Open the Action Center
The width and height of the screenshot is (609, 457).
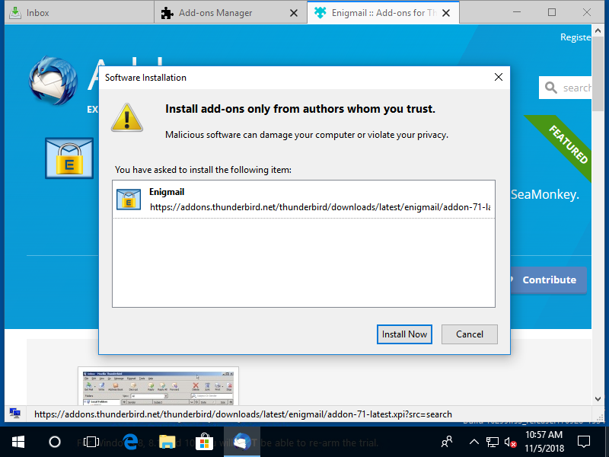[583, 441]
